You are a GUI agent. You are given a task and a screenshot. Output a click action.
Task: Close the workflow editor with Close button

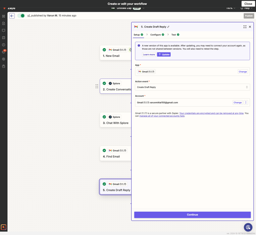click(248, 4)
